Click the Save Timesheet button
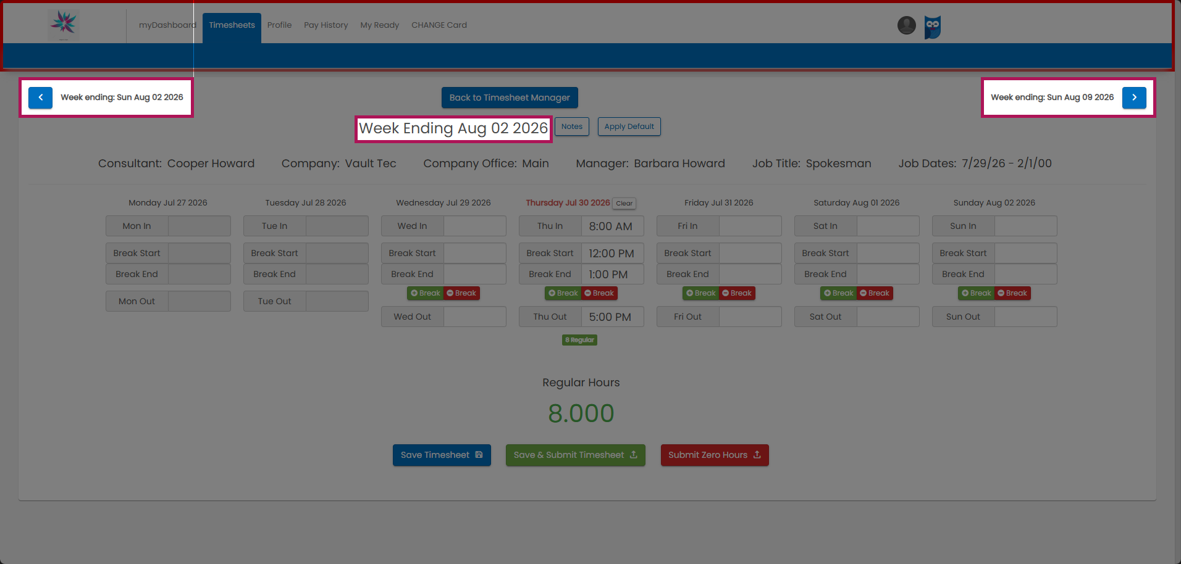 point(442,455)
